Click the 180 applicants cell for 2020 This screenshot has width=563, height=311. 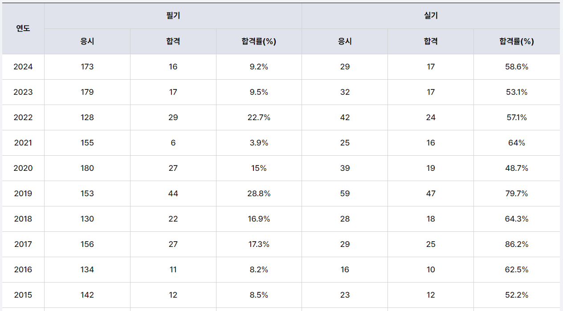click(x=87, y=168)
